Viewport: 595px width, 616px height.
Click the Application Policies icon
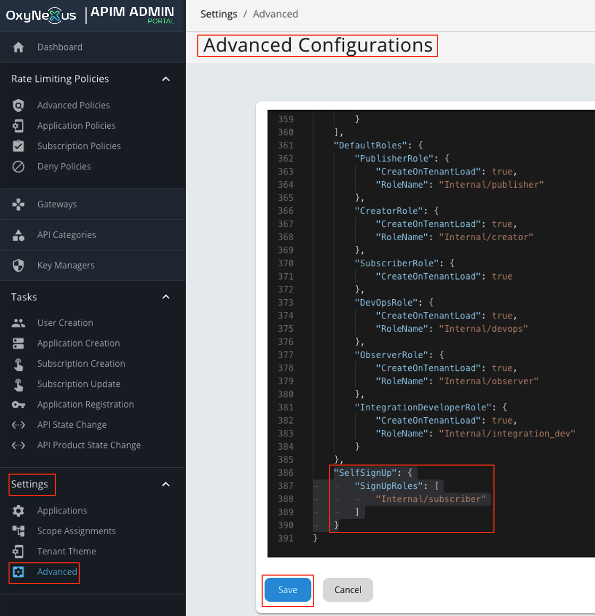(18, 126)
